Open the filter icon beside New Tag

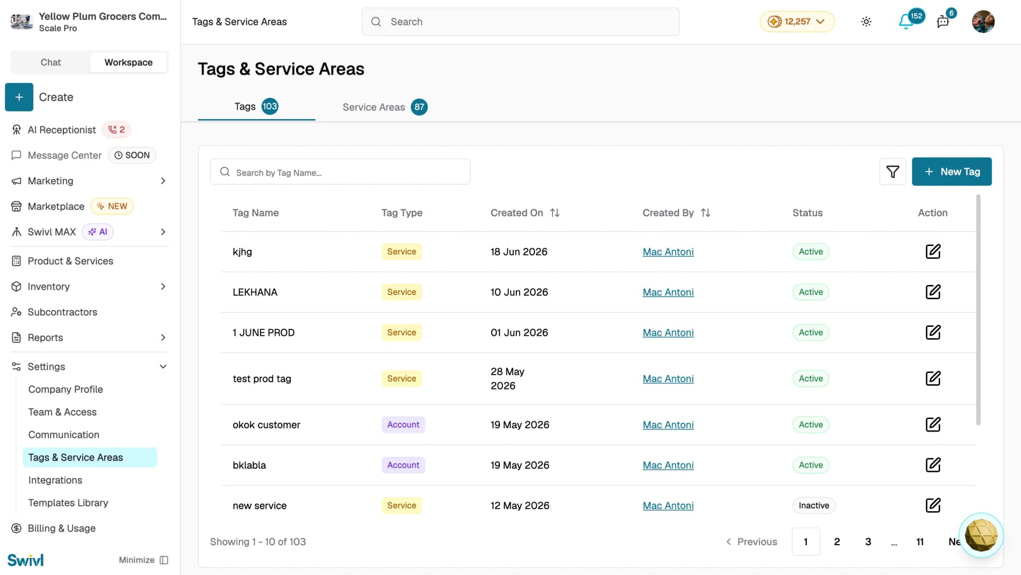coord(892,172)
